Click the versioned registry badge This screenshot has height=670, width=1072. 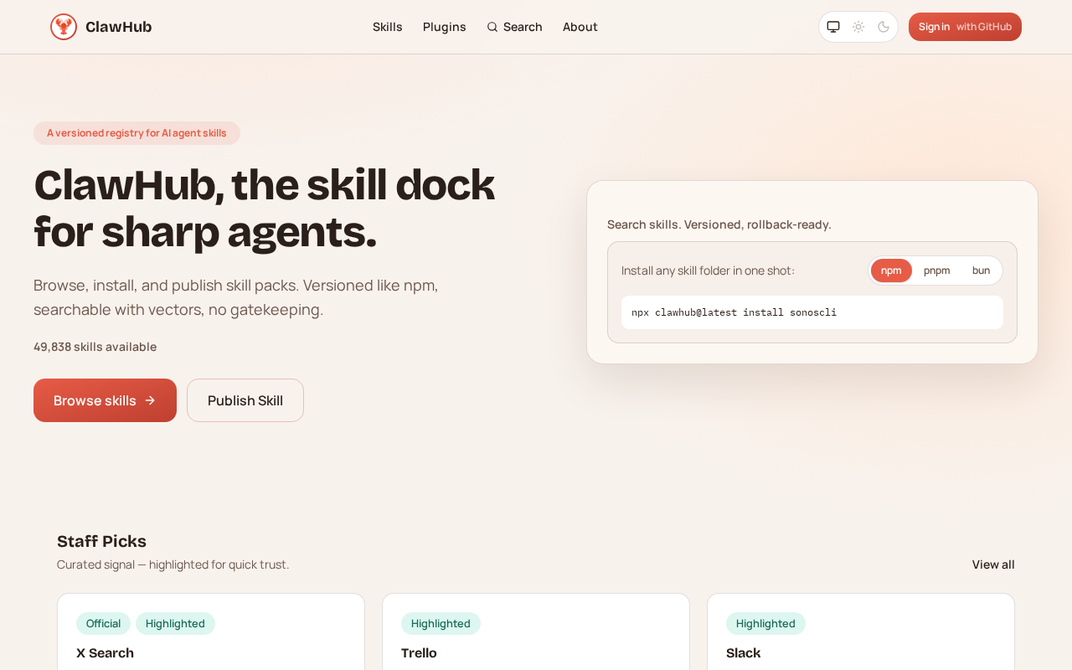137,132
